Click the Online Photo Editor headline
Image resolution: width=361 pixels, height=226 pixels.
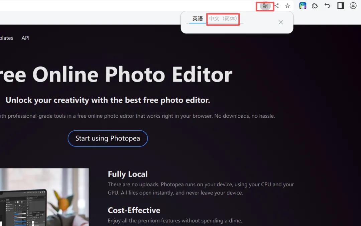116,75
